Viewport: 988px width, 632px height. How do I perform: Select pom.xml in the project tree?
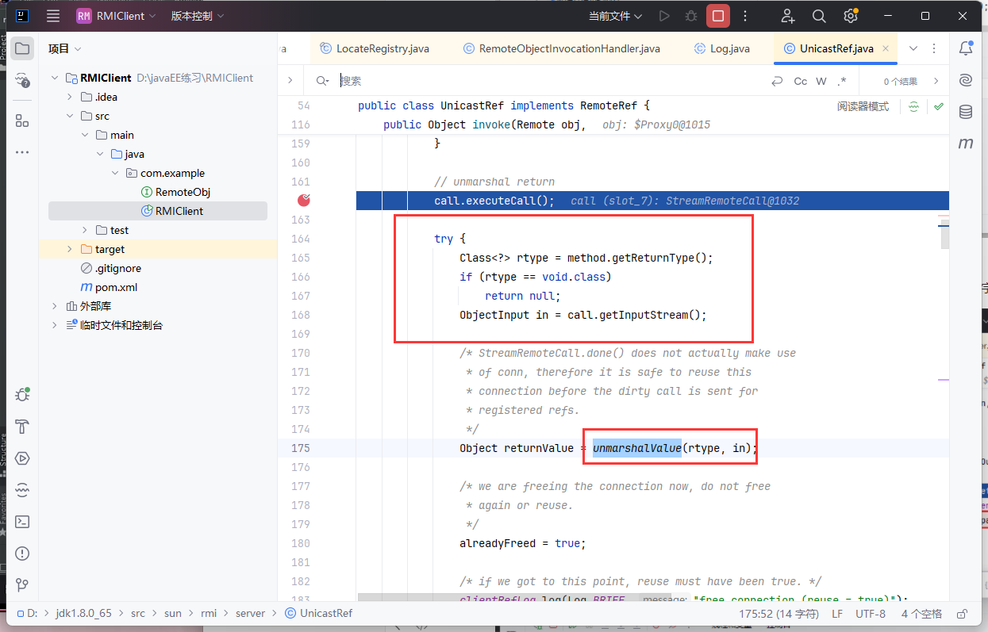pyautogui.click(x=116, y=287)
